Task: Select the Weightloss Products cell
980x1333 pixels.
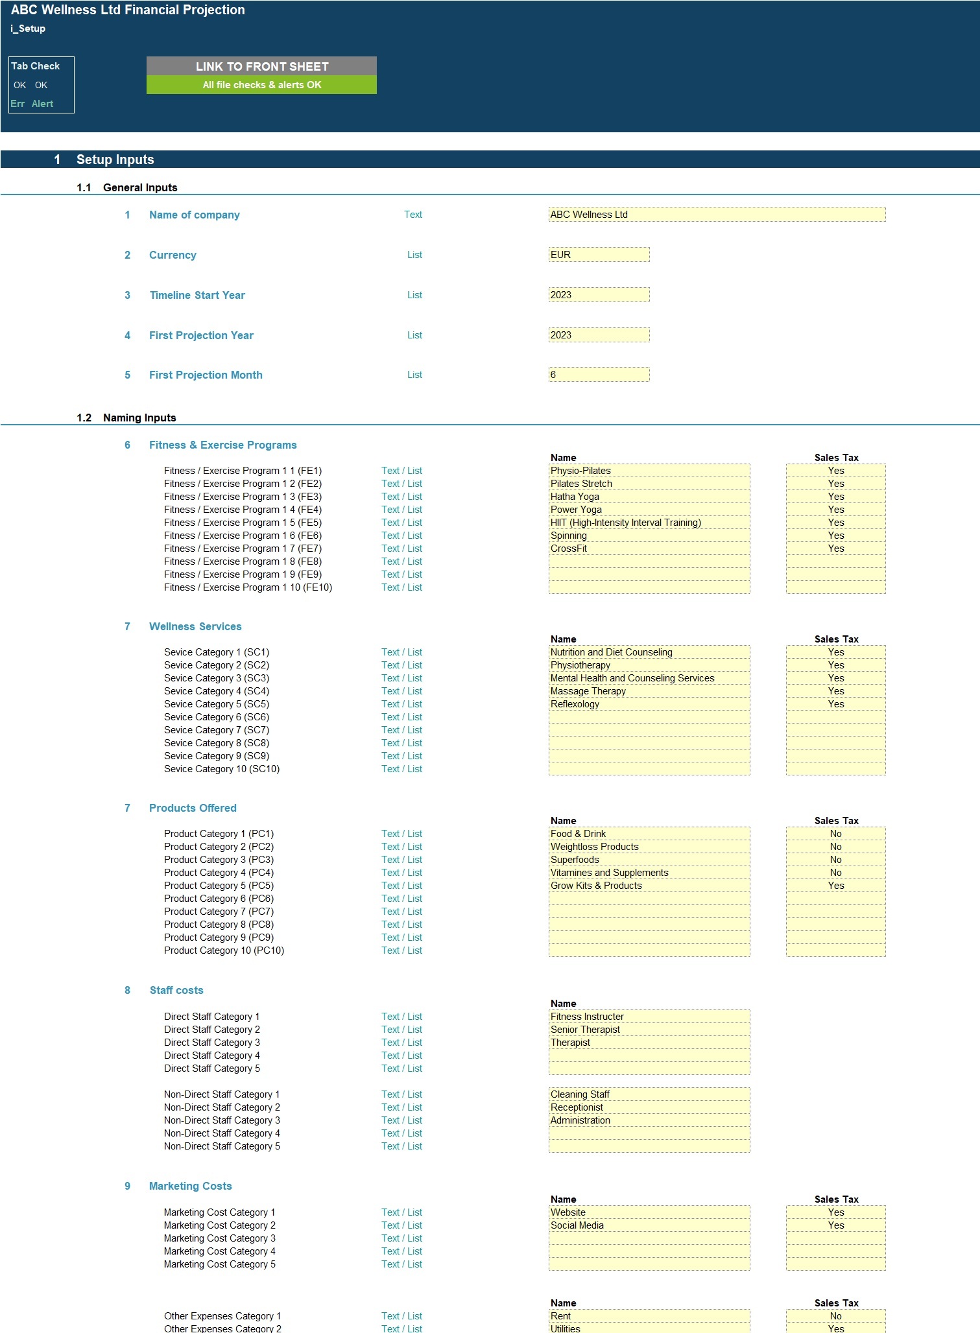Action: pos(649,847)
